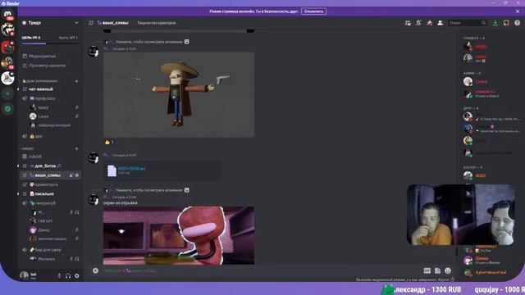Open pinned messages icon in header
525x295 pixels.
[x=429, y=23]
